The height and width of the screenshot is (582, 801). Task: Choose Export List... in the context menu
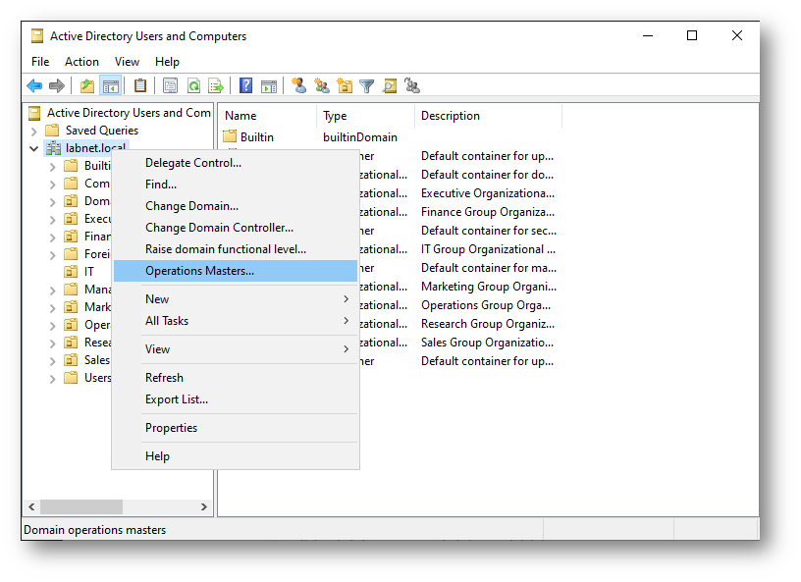tap(236, 399)
